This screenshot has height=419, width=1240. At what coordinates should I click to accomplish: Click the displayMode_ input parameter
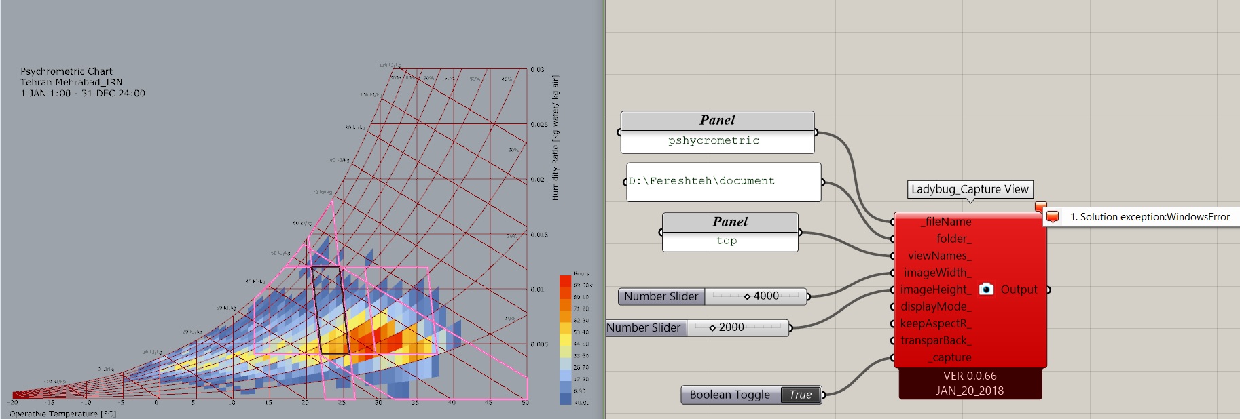tap(936, 306)
